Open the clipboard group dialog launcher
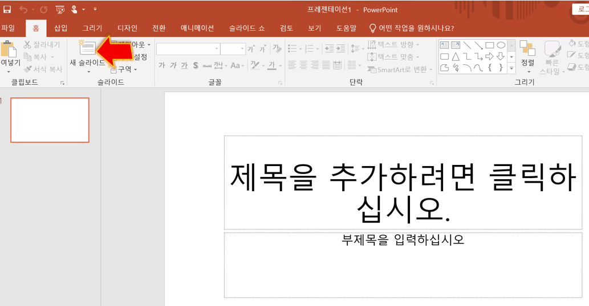Screen dimensions: 589x306 (62, 83)
